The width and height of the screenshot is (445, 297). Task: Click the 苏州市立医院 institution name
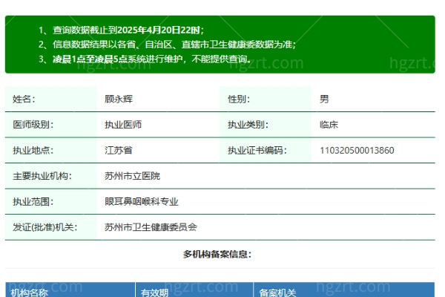[132, 176]
